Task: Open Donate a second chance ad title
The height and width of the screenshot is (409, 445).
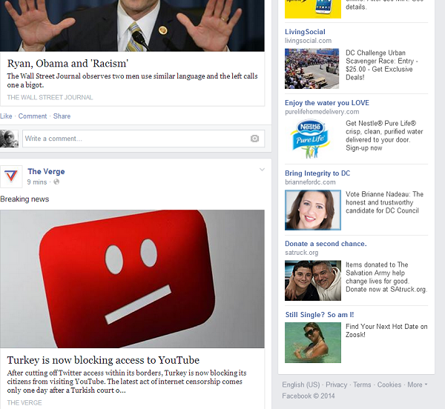Action: pyautogui.click(x=326, y=244)
